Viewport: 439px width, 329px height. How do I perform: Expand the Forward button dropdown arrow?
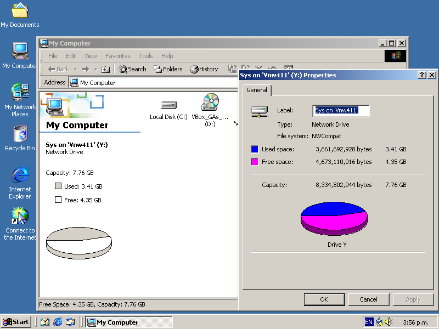(x=95, y=69)
